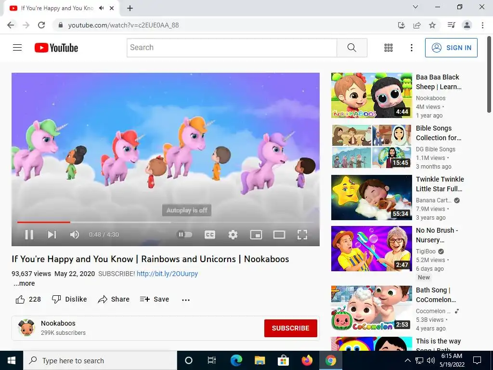Go forward with the browser forward arrow
Screen dimensions: 493x370
pos(26,25)
